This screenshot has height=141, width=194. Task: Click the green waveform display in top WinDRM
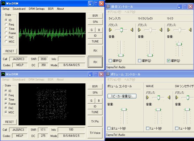(x=52, y=34)
